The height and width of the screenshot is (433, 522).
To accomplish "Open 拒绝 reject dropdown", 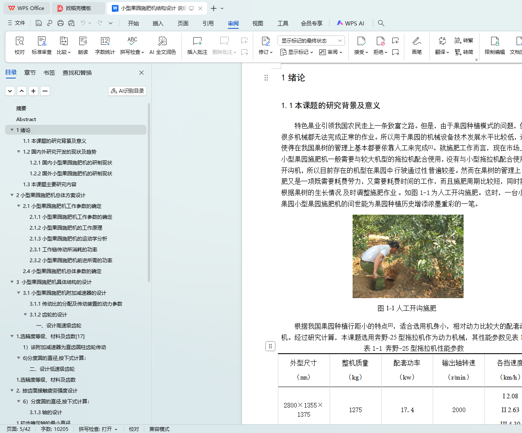I will (x=380, y=52).
